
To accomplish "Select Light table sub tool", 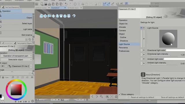I will pyautogui.click(x=16, y=28).
